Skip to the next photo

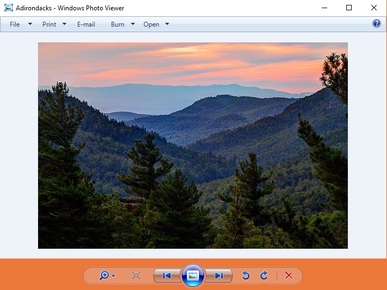point(219,276)
